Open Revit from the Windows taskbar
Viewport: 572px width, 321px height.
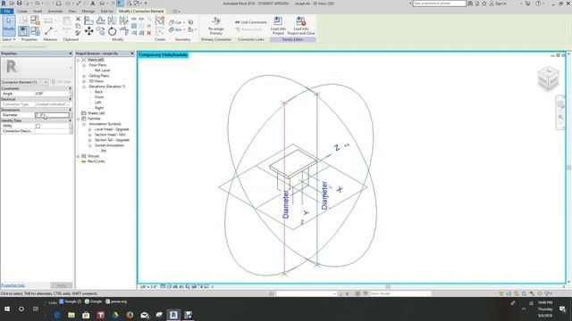pyautogui.click(x=173, y=315)
